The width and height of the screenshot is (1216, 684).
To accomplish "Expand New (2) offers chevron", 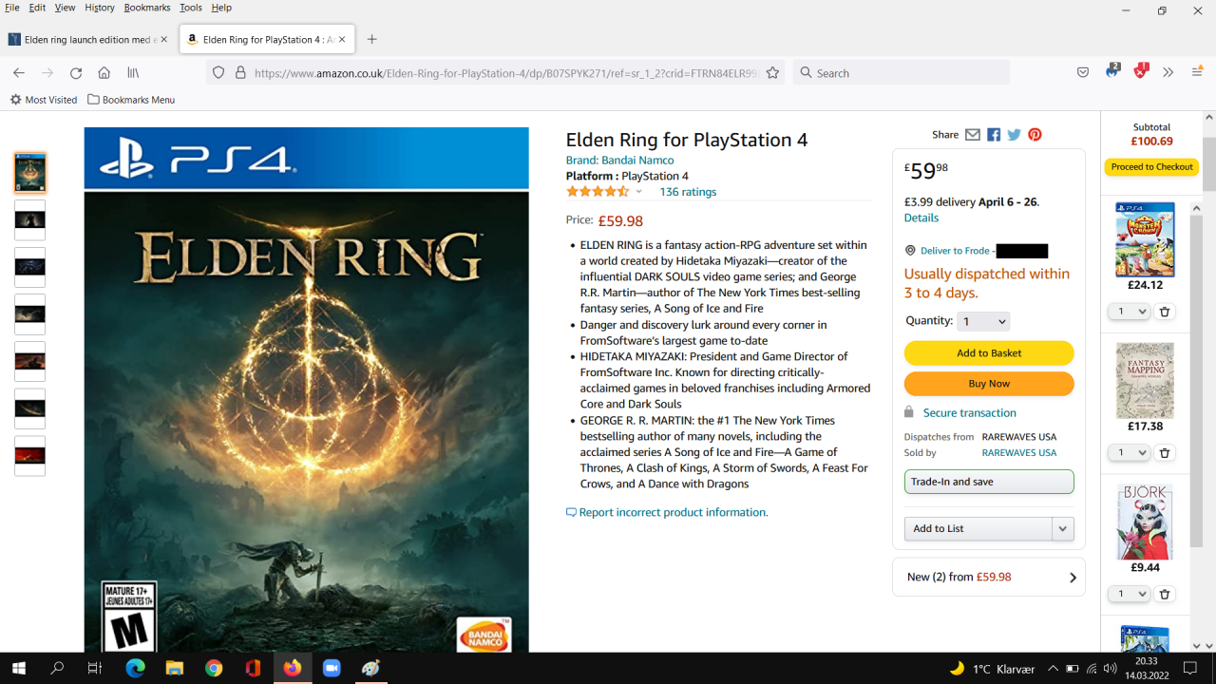I will (1073, 578).
